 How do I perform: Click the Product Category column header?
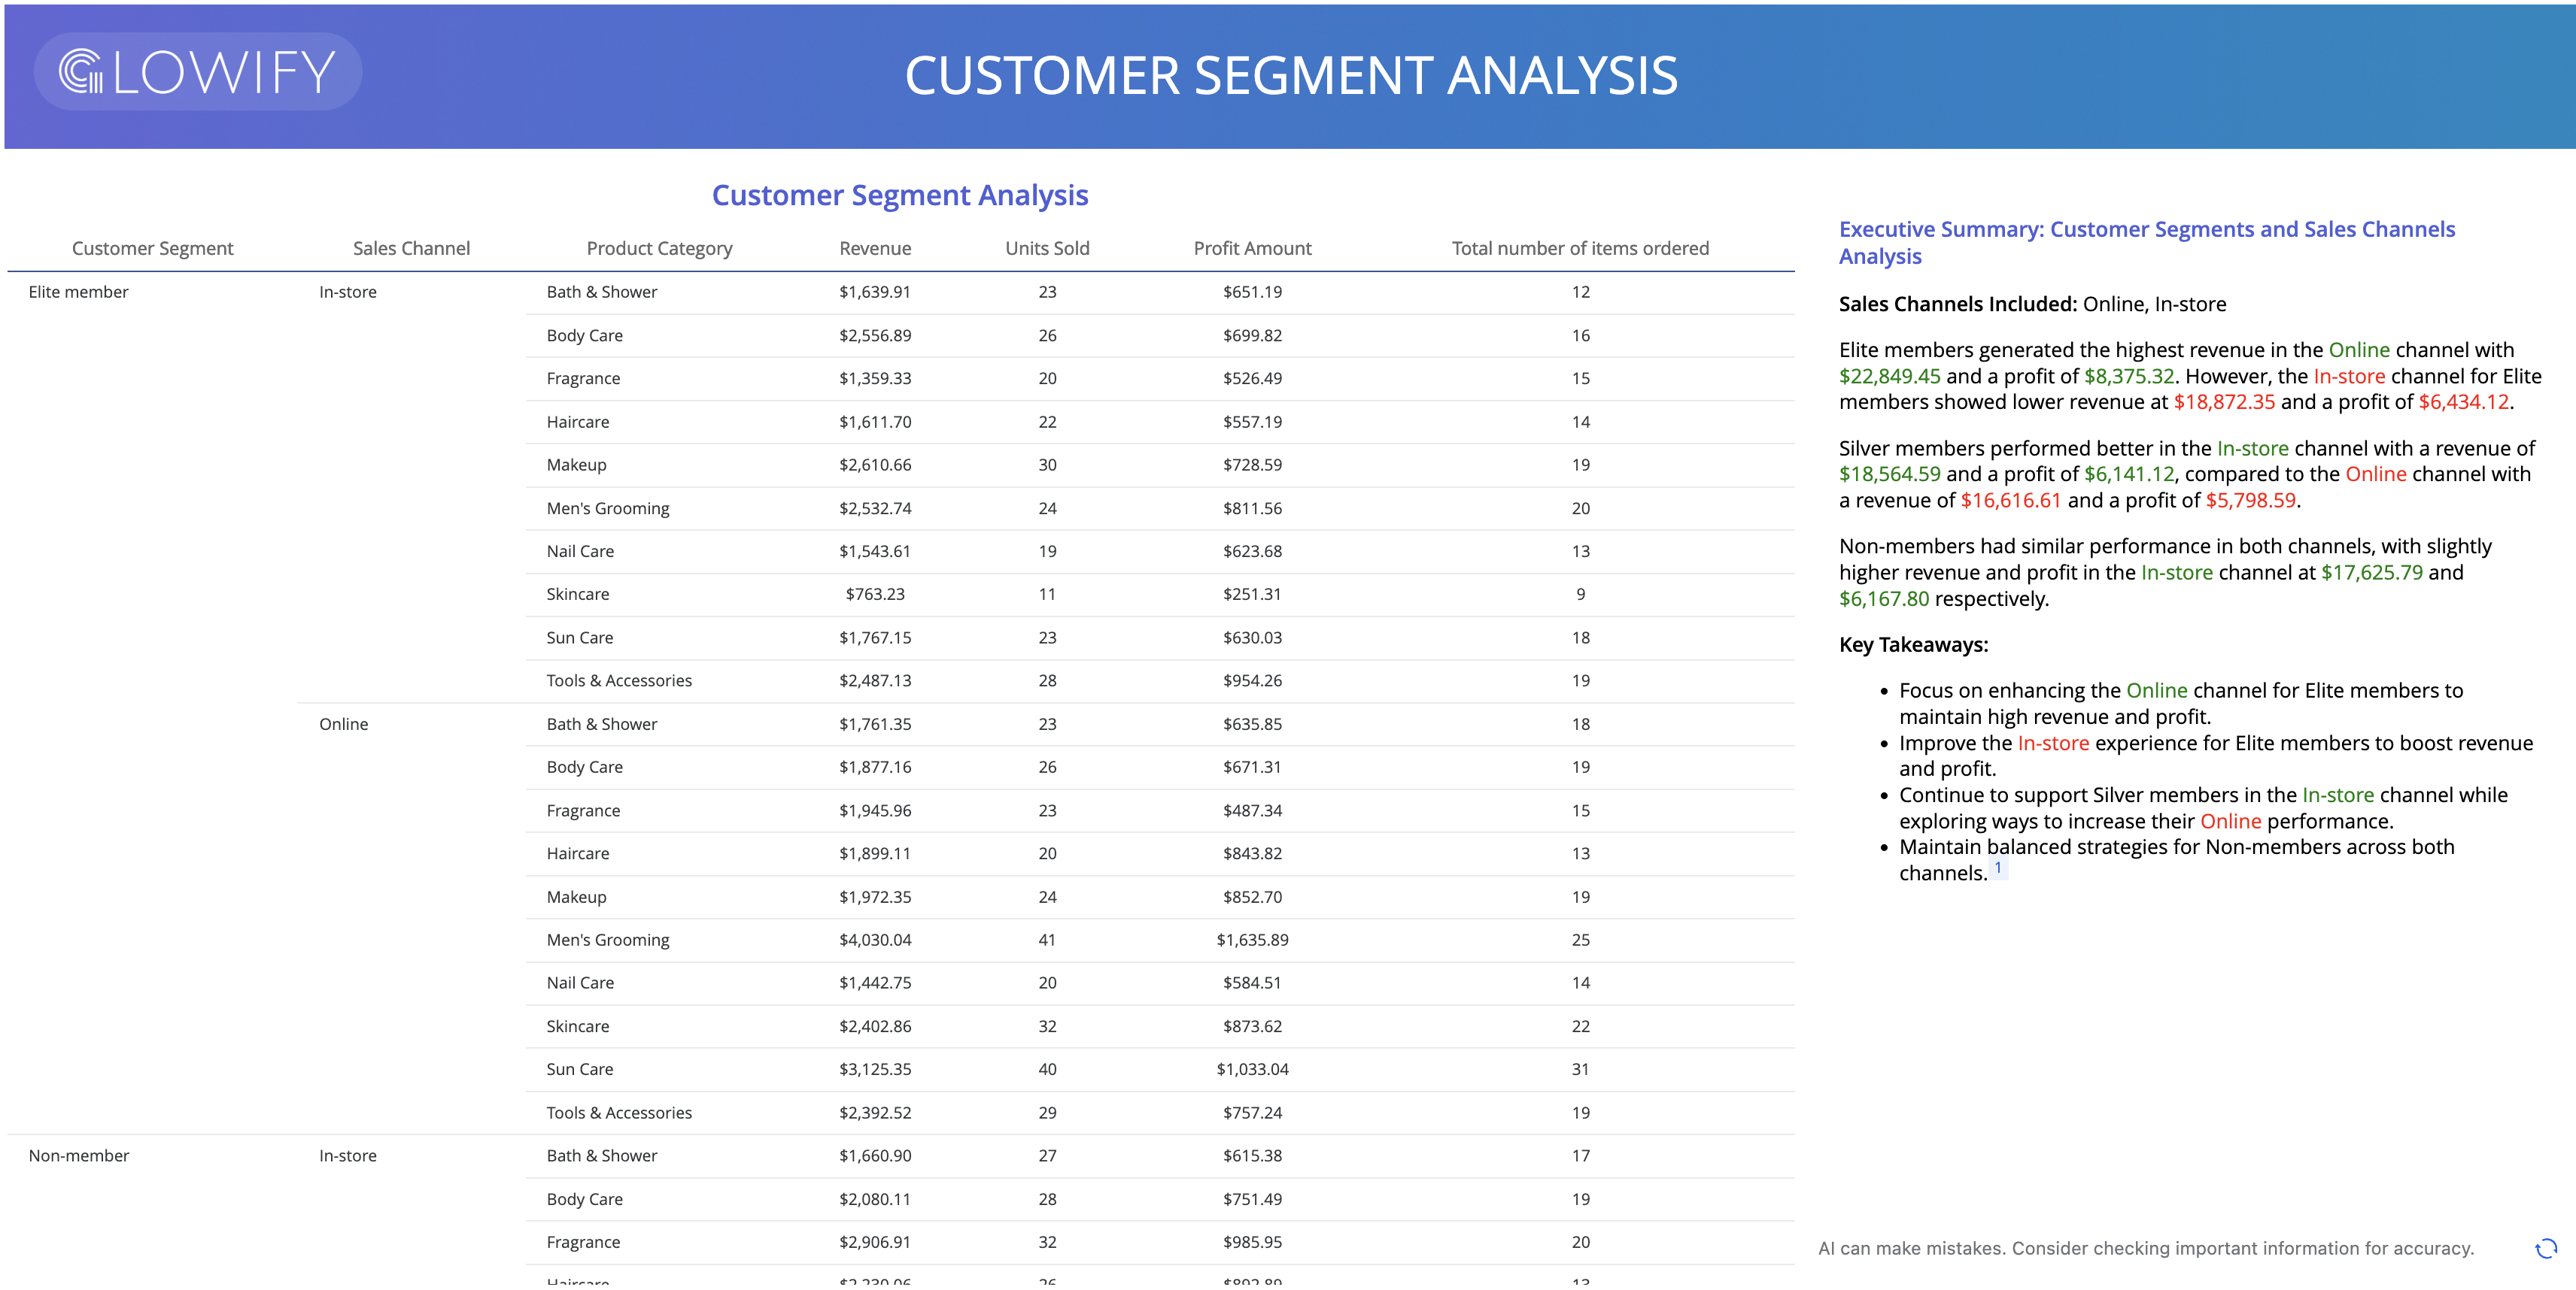pos(659,248)
